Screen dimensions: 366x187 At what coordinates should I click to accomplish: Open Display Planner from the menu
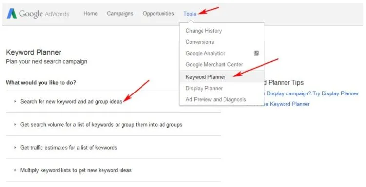(204, 88)
